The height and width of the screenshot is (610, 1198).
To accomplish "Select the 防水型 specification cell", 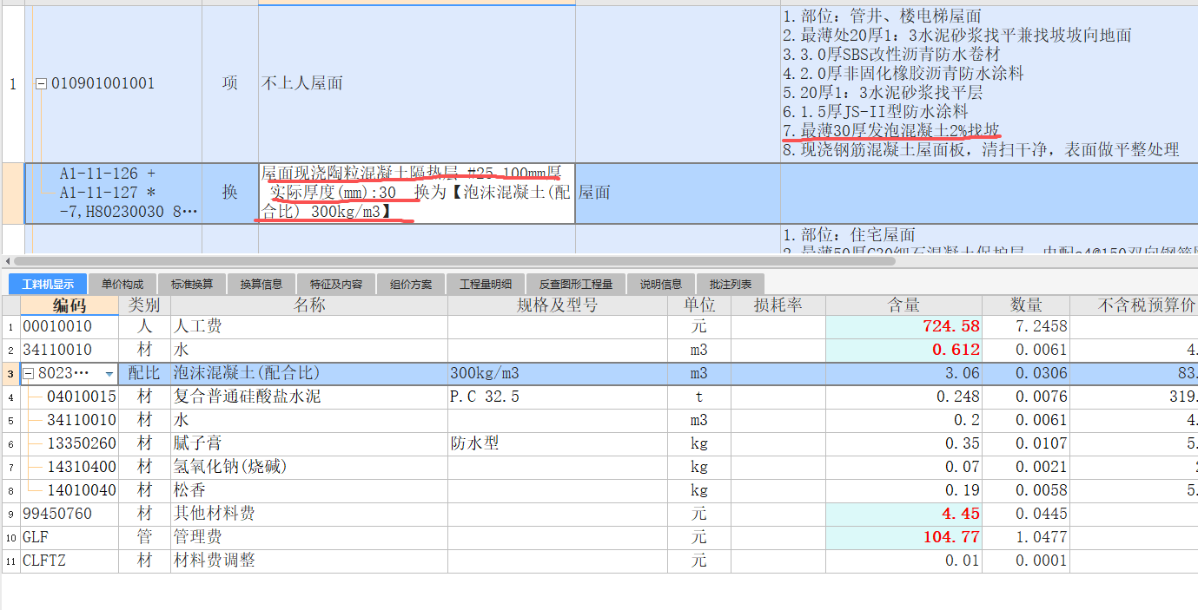I will (558, 444).
